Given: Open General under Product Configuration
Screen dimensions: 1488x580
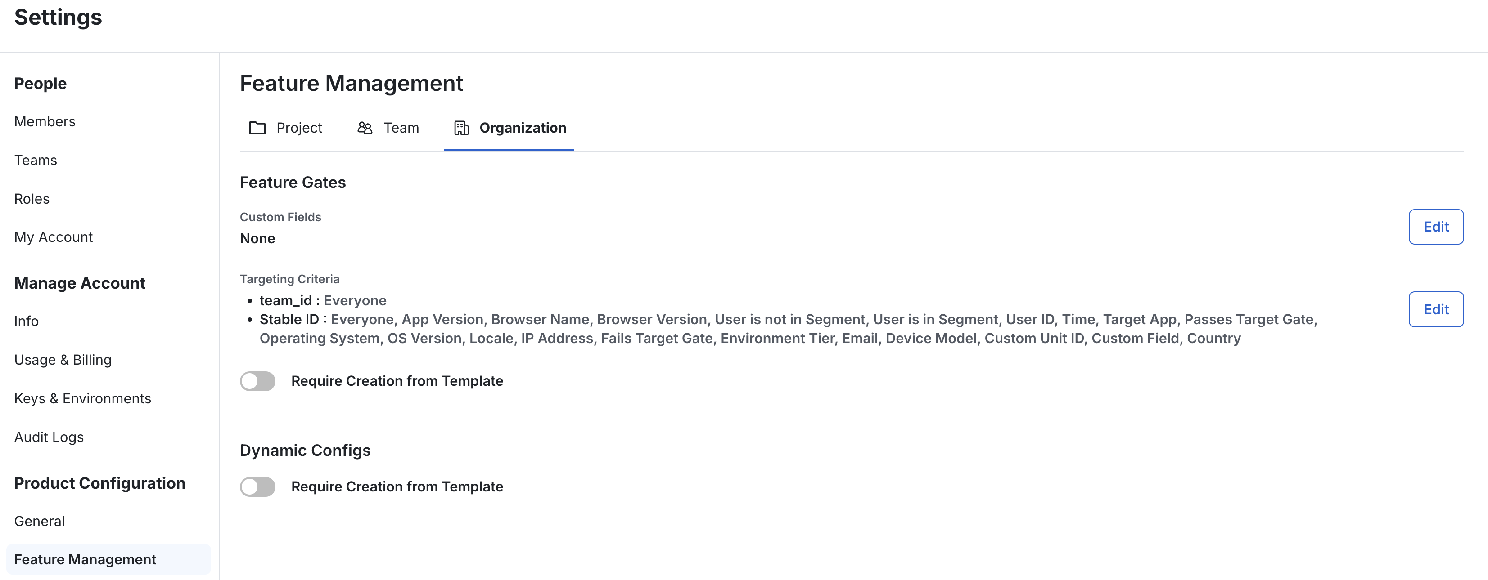Looking at the screenshot, I should (x=39, y=521).
